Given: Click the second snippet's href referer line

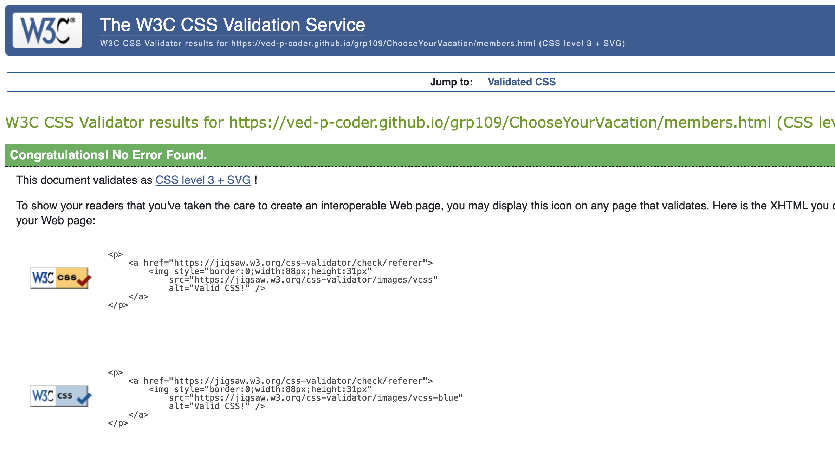Looking at the screenshot, I should click(x=280, y=381).
